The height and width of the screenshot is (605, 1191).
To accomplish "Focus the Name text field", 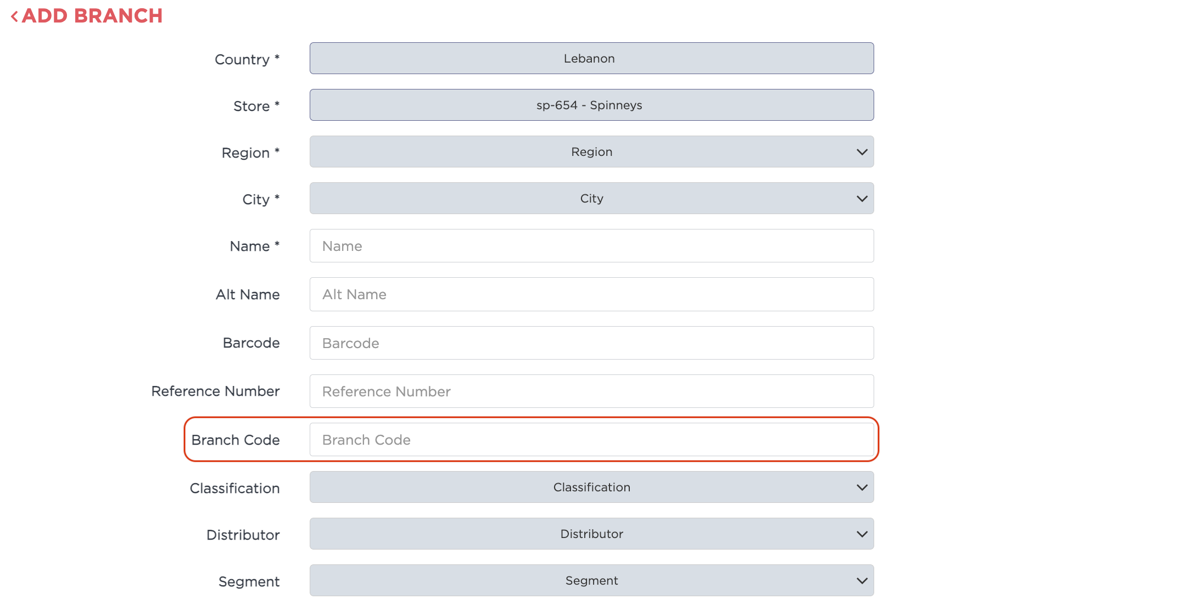I will 591,246.
